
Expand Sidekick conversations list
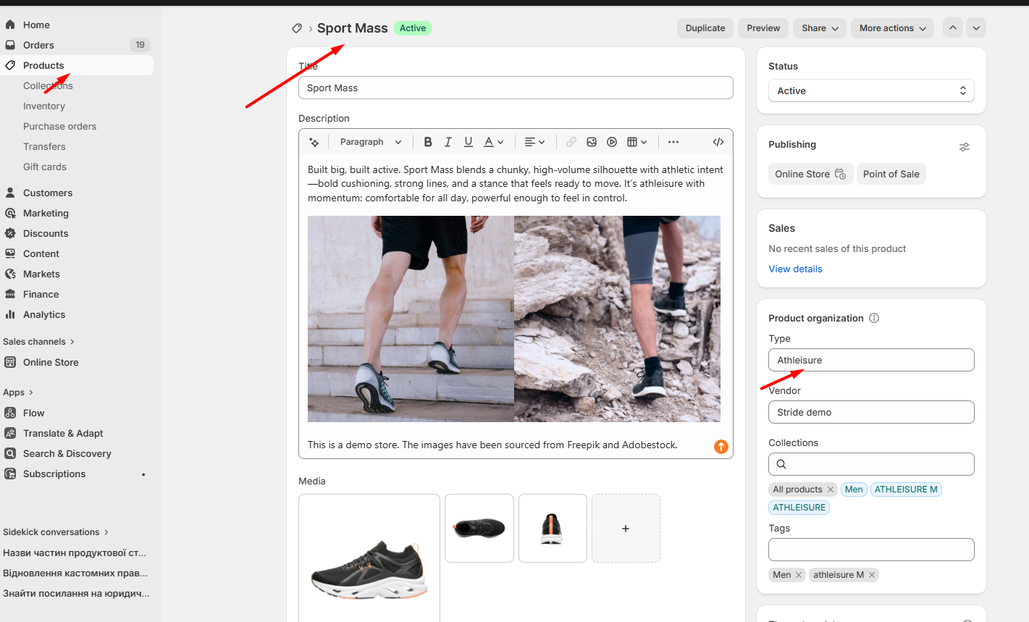pyautogui.click(x=56, y=532)
